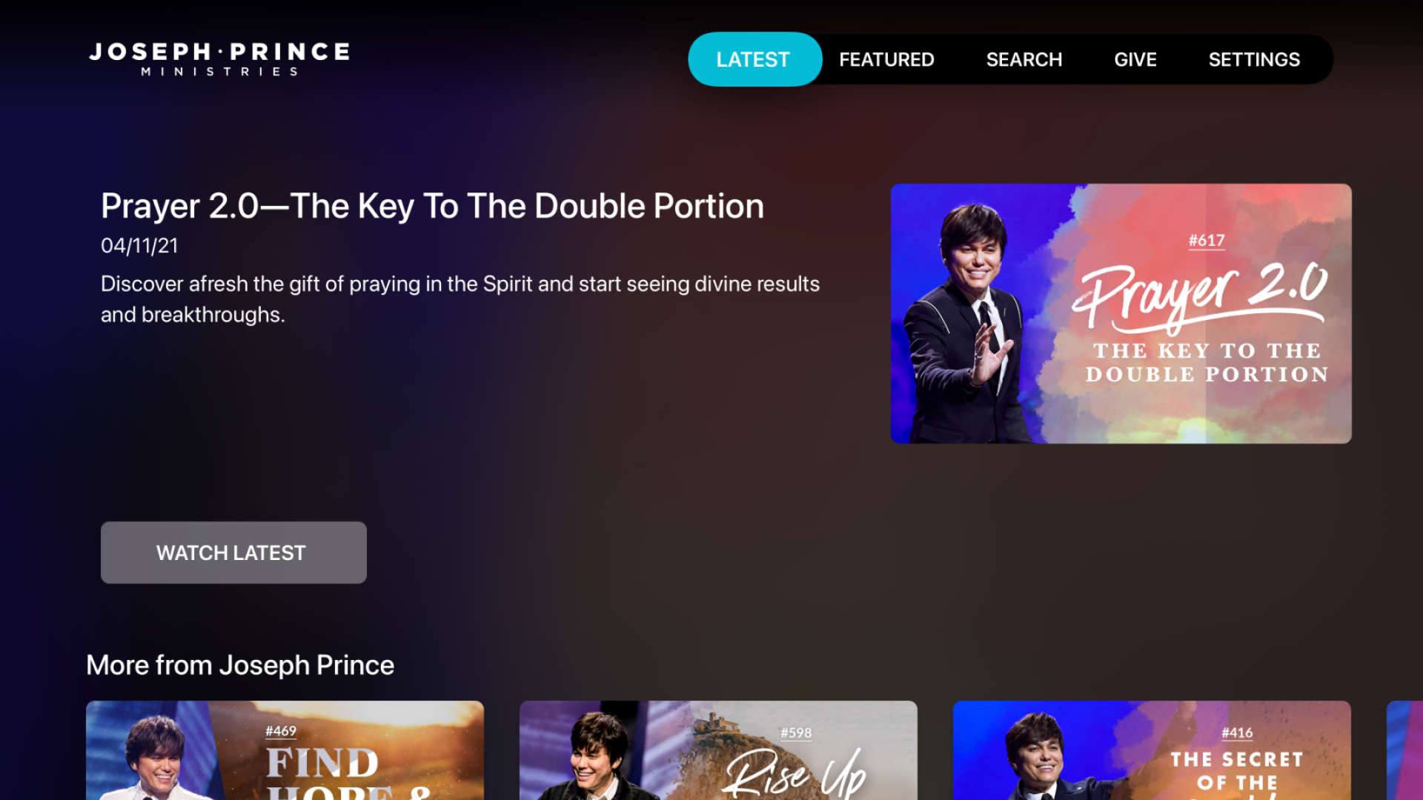Click the More from Joseph Prince heading
The height and width of the screenshot is (800, 1423).
(x=240, y=665)
